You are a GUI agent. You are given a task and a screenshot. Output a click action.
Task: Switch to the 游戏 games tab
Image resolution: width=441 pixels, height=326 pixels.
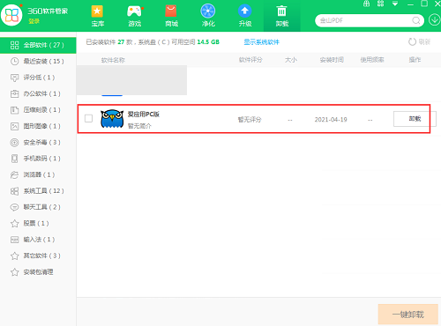click(x=134, y=16)
